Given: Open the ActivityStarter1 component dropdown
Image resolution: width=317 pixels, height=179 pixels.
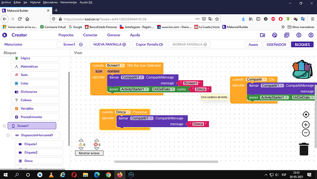Looking at the screenshot, I should coord(147,89).
